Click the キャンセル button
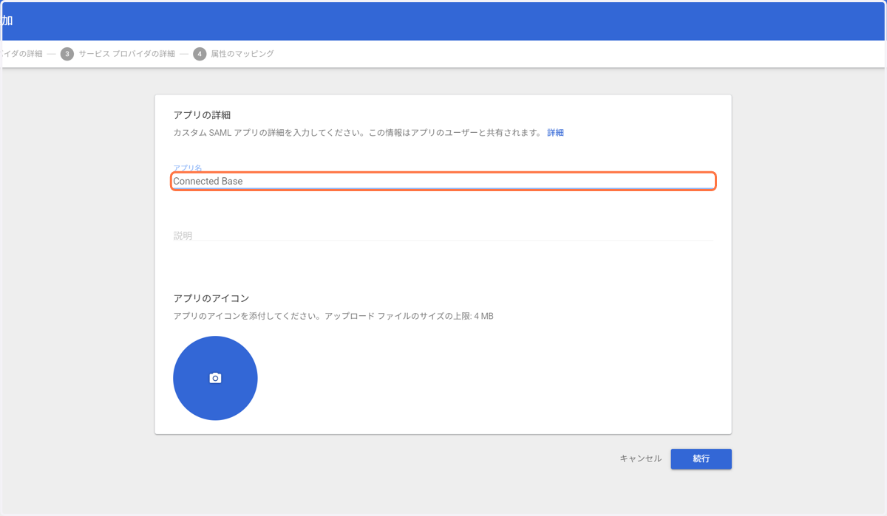The height and width of the screenshot is (516, 887). point(640,458)
